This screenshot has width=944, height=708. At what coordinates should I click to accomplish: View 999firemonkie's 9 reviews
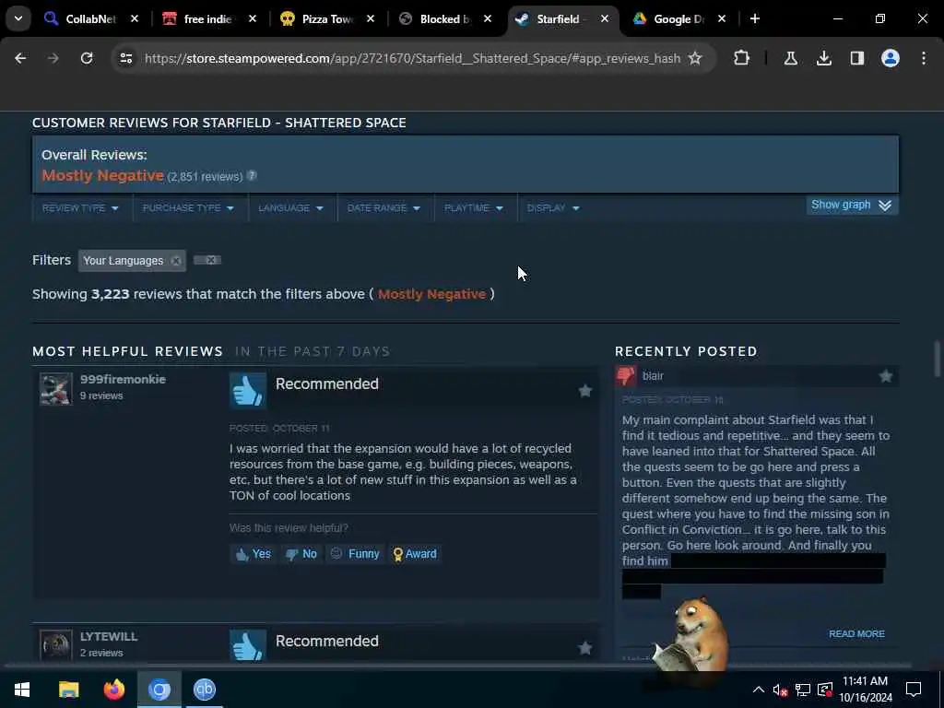101,396
